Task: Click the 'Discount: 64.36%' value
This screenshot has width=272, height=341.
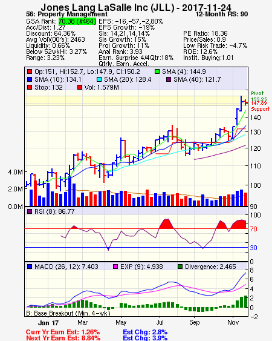Action: click(51, 33)
